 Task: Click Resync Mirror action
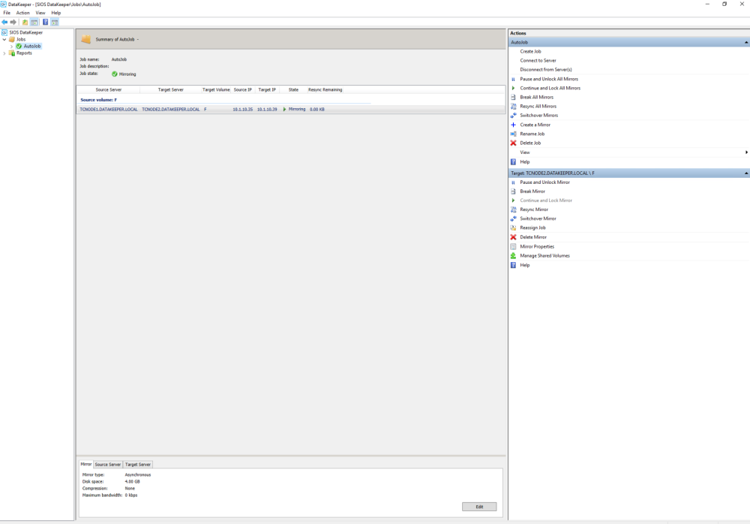point(534,209)
